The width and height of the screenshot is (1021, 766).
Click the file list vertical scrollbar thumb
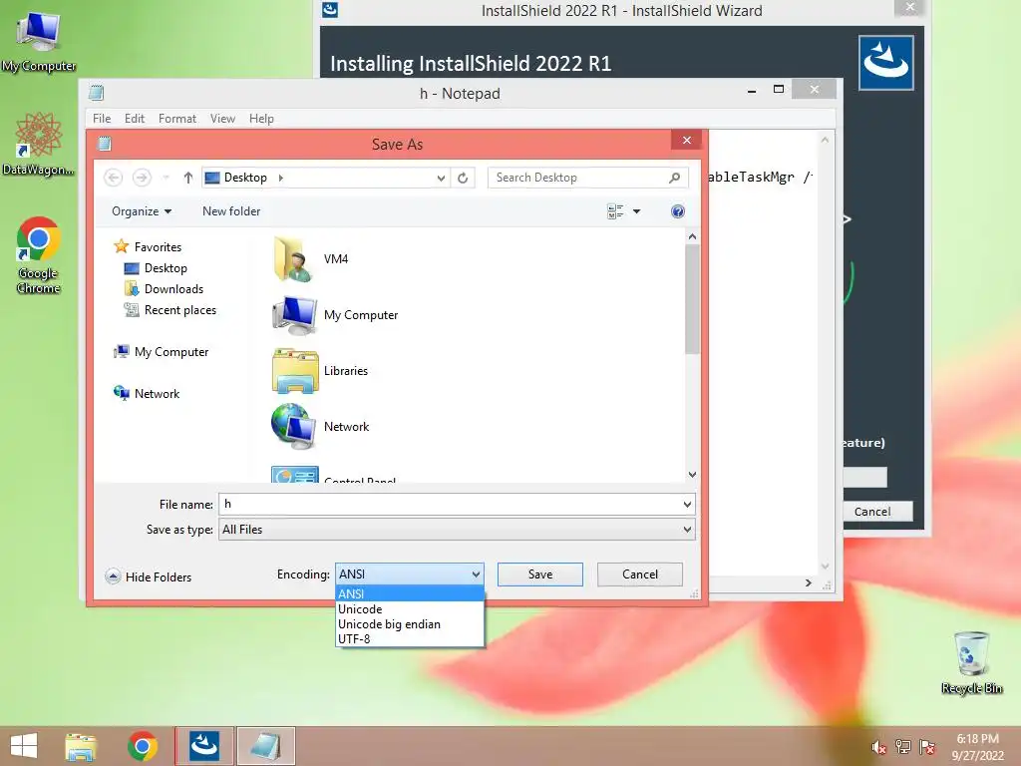(x=692, y=300)
